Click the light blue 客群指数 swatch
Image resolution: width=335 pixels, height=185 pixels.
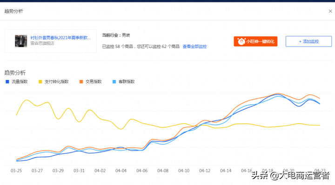tap(114, 81)
